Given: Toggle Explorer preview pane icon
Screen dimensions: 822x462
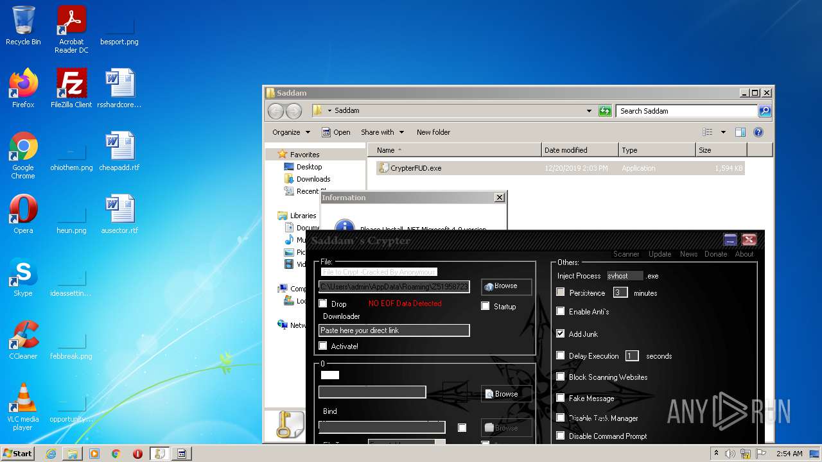Looking at the screenshot, I should (740, 132).
